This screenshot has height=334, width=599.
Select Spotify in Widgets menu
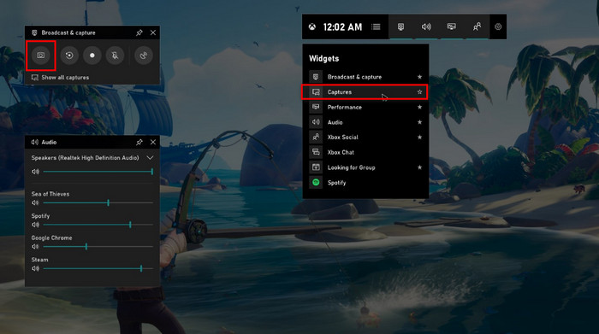click(365, 183)
